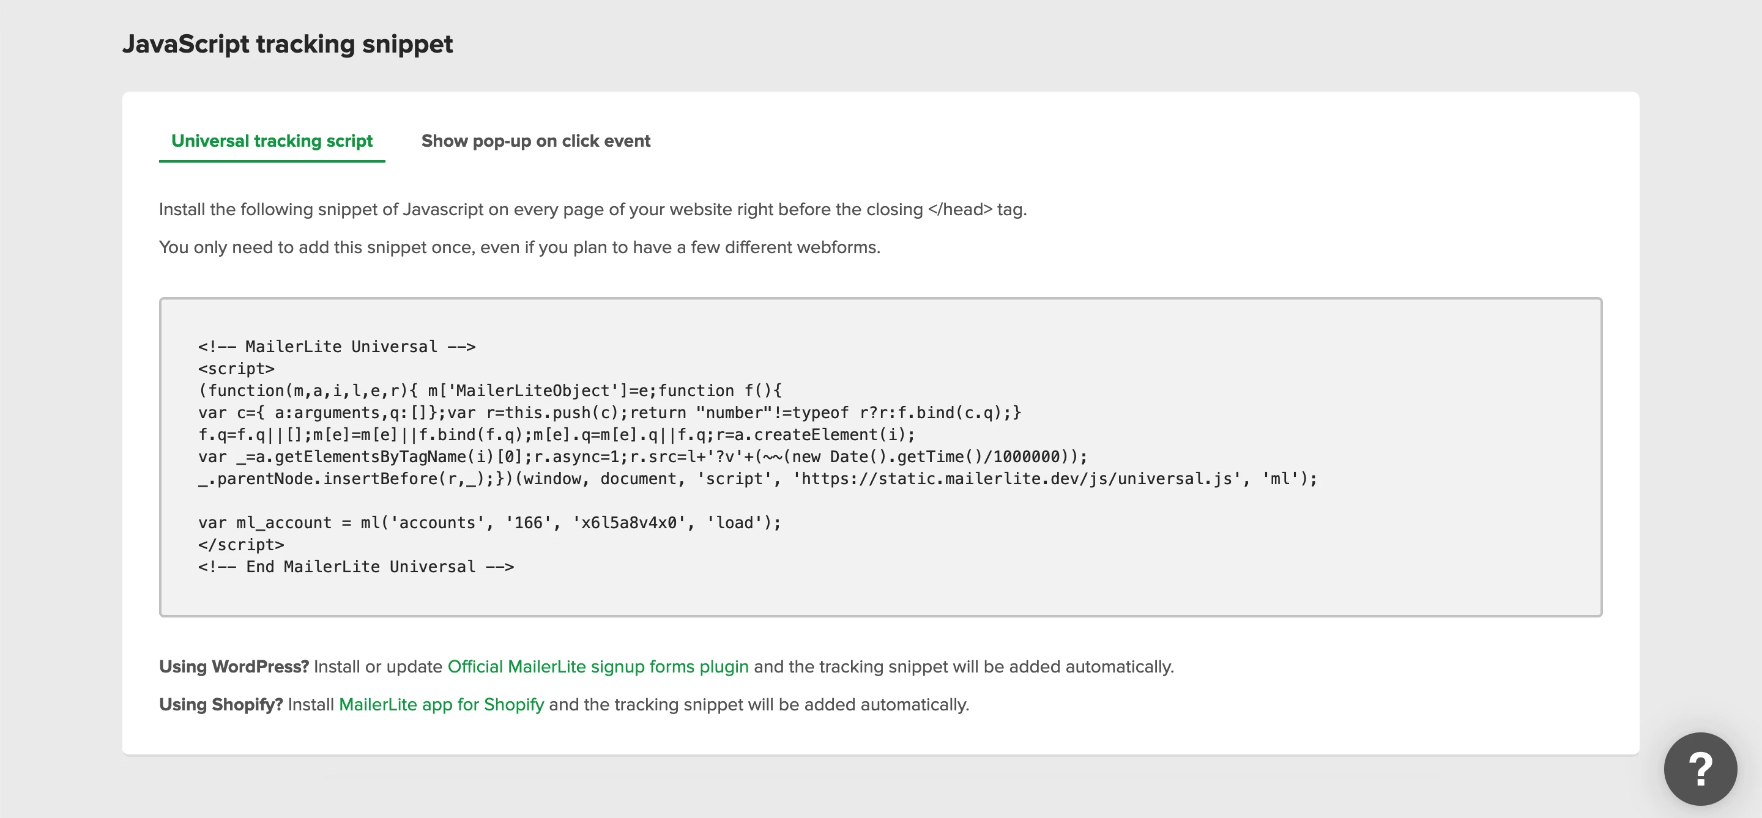Click the JavaScript tracking snippet heading
The width and height of the screenshot is (1762, 818).
288,45
